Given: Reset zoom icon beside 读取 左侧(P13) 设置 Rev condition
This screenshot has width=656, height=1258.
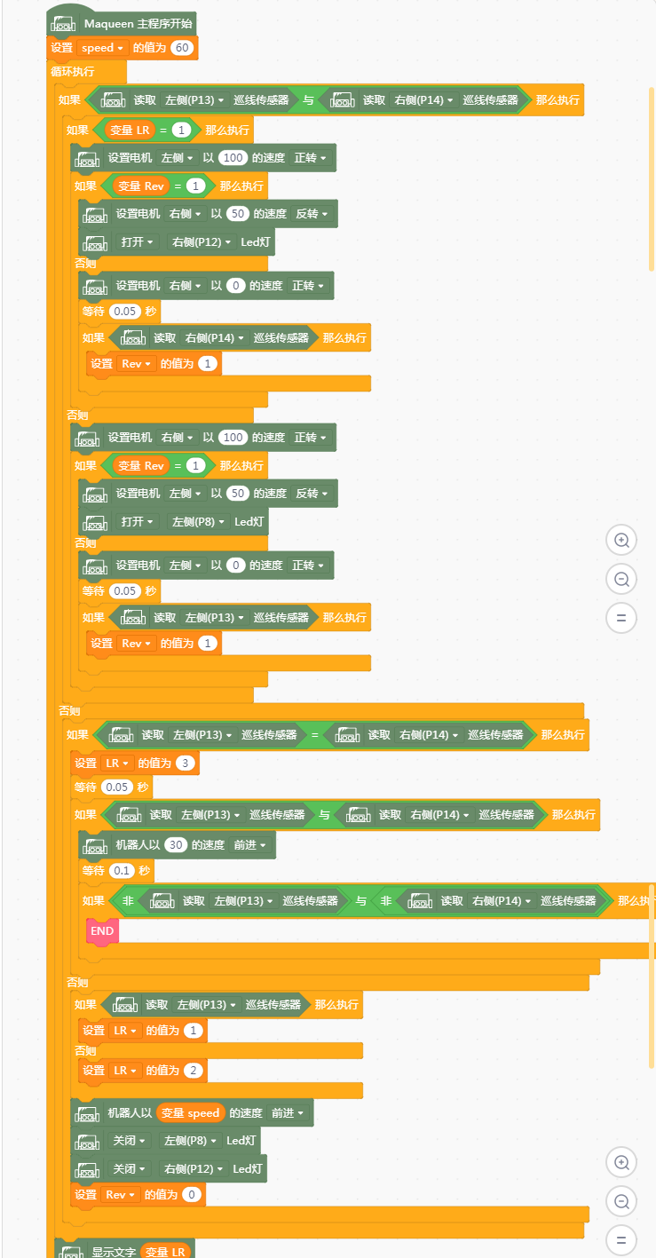Looking at the screenshot, I should point(621,618).
